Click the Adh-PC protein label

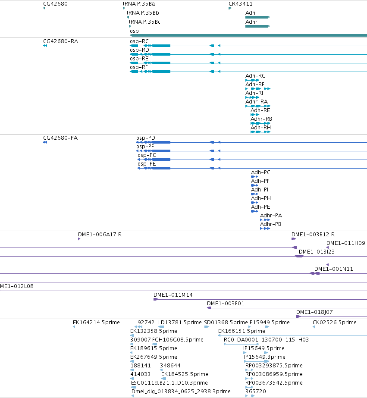(260, 172)
